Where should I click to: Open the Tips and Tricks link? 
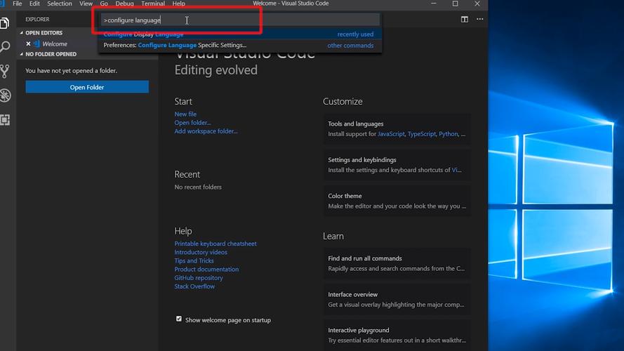[194, 260]
